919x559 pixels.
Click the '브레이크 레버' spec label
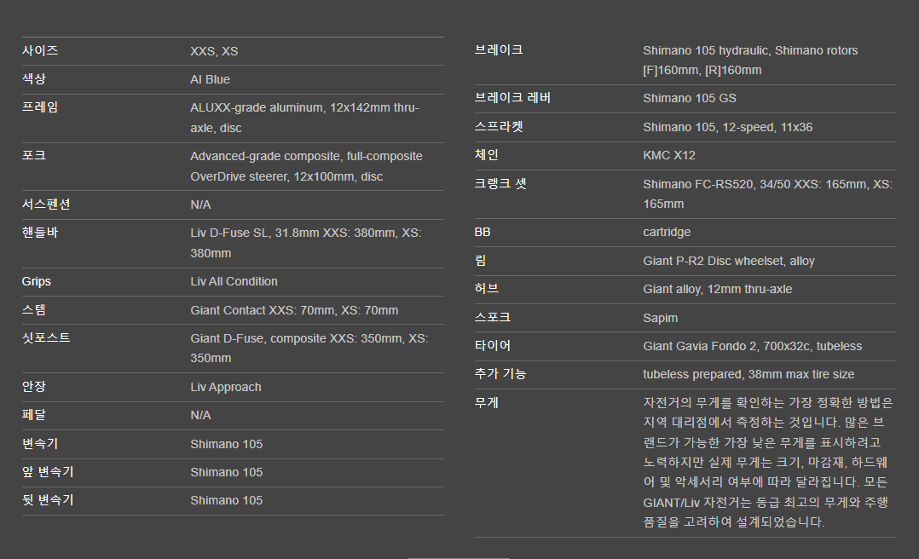coord(512,98)
